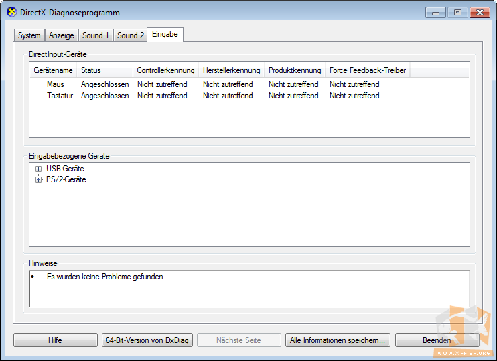The height and width of the screenshot is (361, 497).
Task: Select the Sound 1 tab
Action: (95, 35)
